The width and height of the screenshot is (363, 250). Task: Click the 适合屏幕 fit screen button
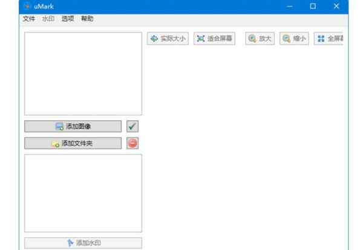point(214,39)
